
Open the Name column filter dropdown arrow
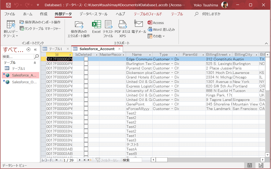pyautogui.click(x=150, y=55)
